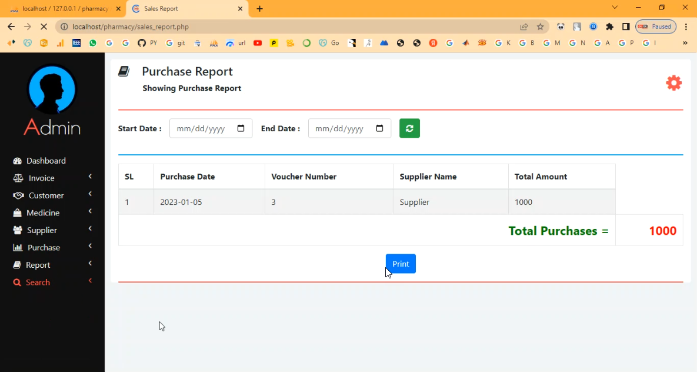Open the End Date calendar picker

point(379,128)
